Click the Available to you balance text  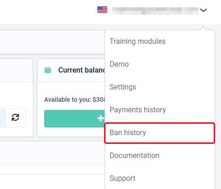[x=74, y=100]
